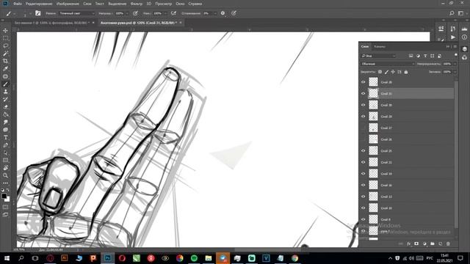Toggle lock transparent pixels
Viewport: 470px width, 264px height.
(380, 72)
